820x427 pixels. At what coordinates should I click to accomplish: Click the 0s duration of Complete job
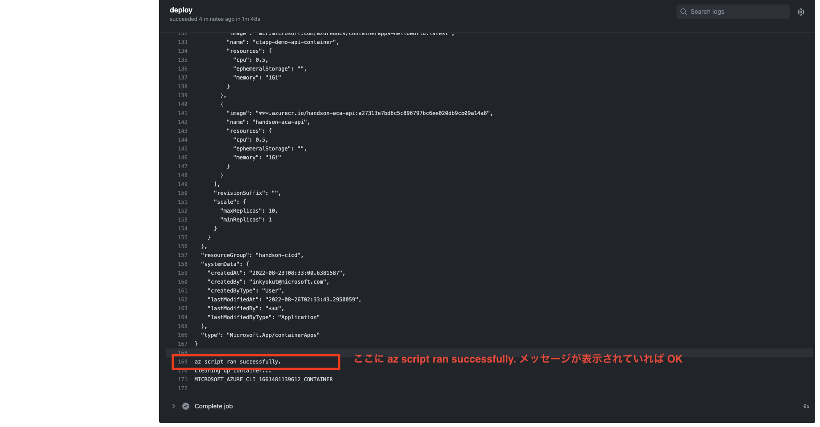click(x=806, y=406)
